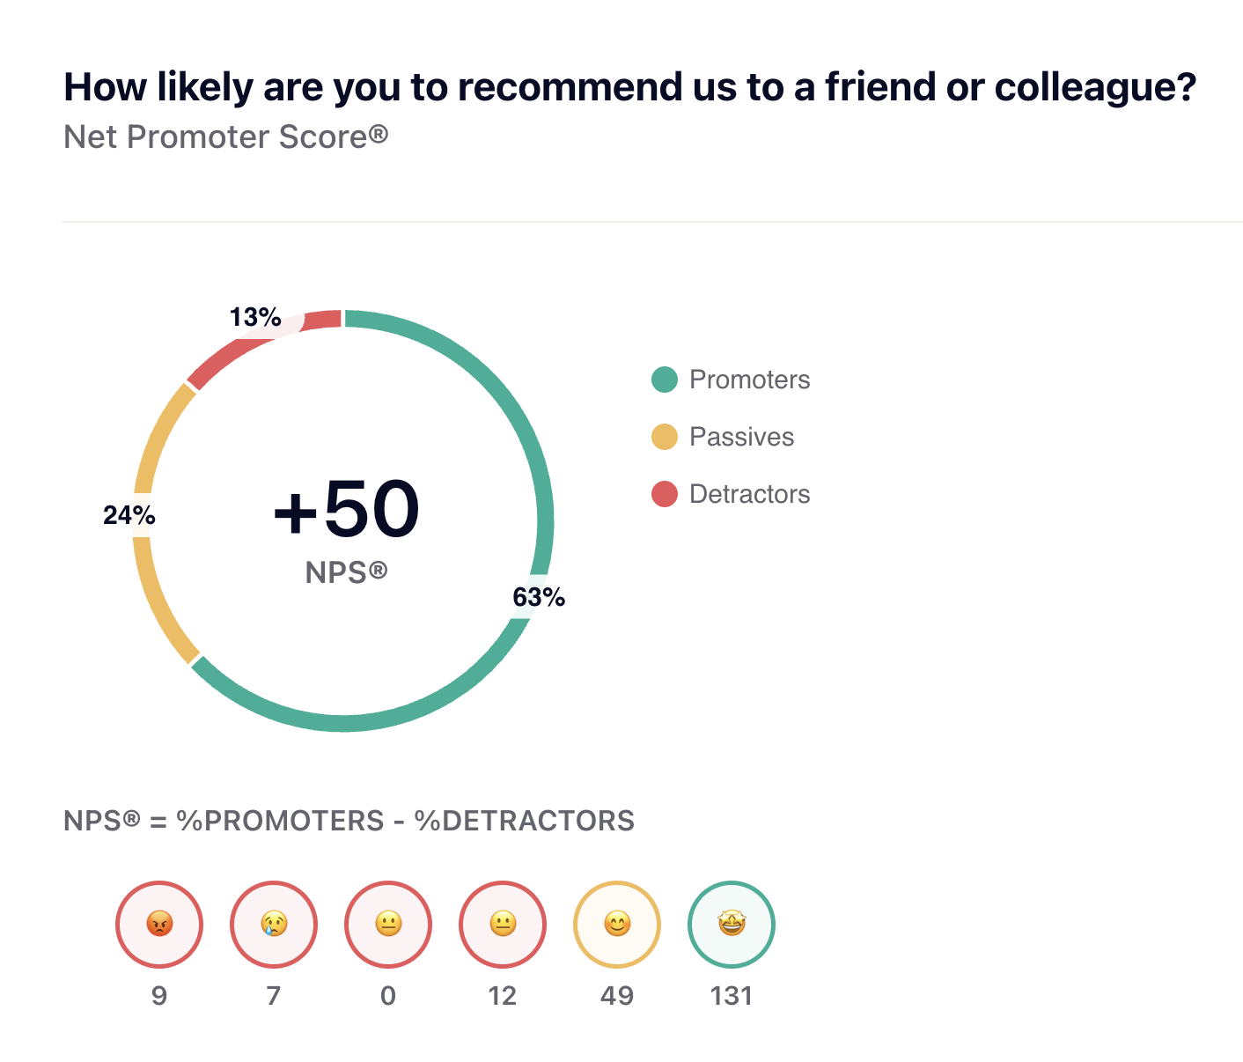The height and width of the screenshot is (1062, 1243).
Task: Click the red Detractors legend dot
Action: click(x=665, y=494)
